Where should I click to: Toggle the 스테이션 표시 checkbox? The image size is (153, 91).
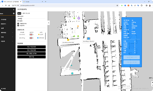[18, 24]
